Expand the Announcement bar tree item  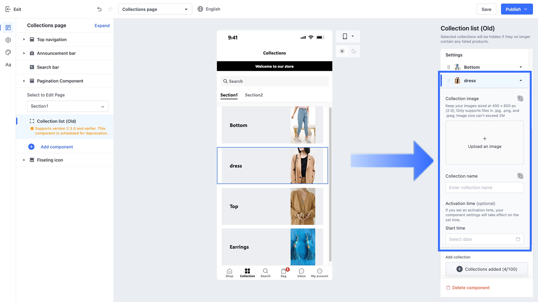click(x=24, y=53)
